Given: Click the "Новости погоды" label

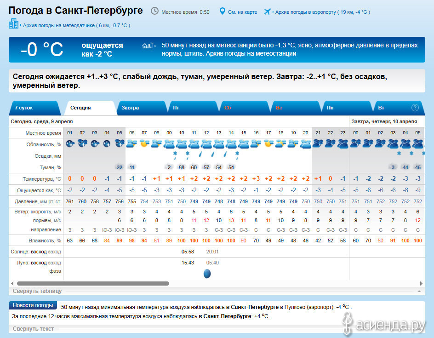Looking at the screenshot, I should (x=33, y=305).
